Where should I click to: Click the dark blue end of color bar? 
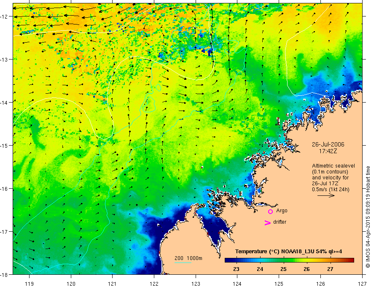(x=229, y=260)
